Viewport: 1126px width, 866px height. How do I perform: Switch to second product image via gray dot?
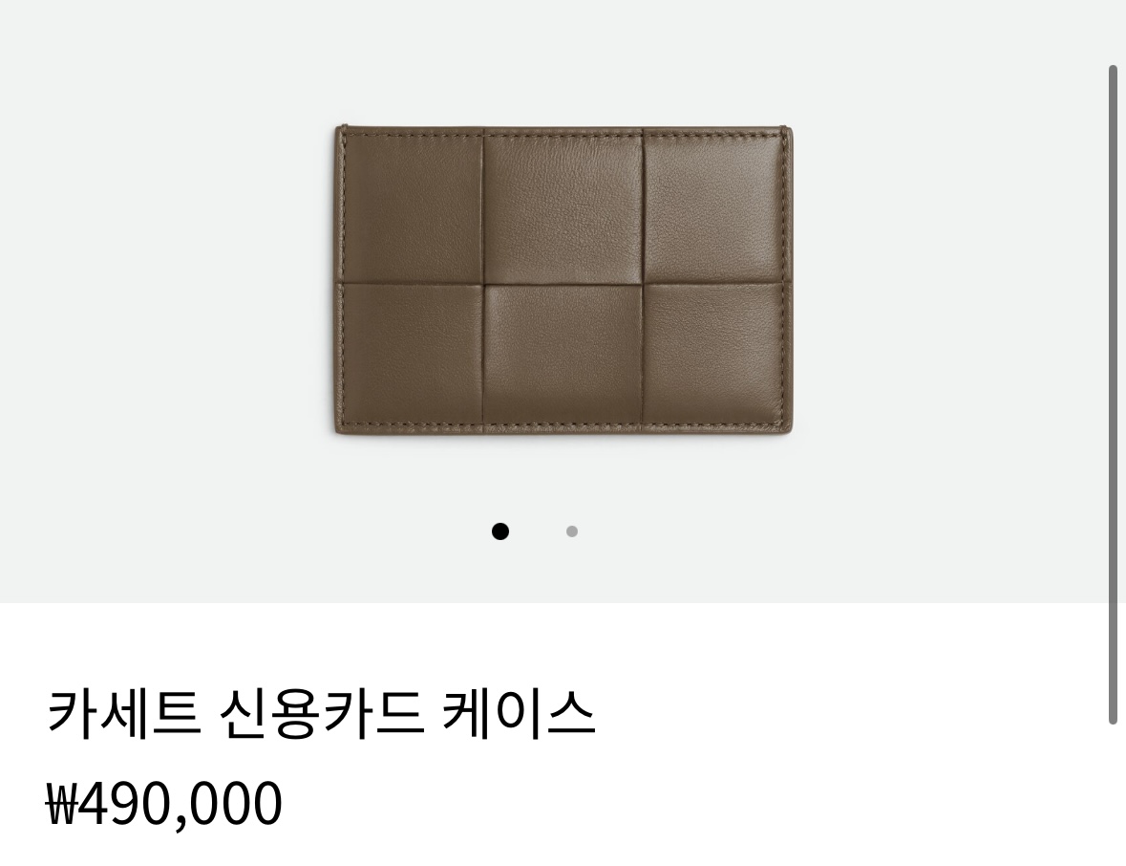click(x=572, y=531)
